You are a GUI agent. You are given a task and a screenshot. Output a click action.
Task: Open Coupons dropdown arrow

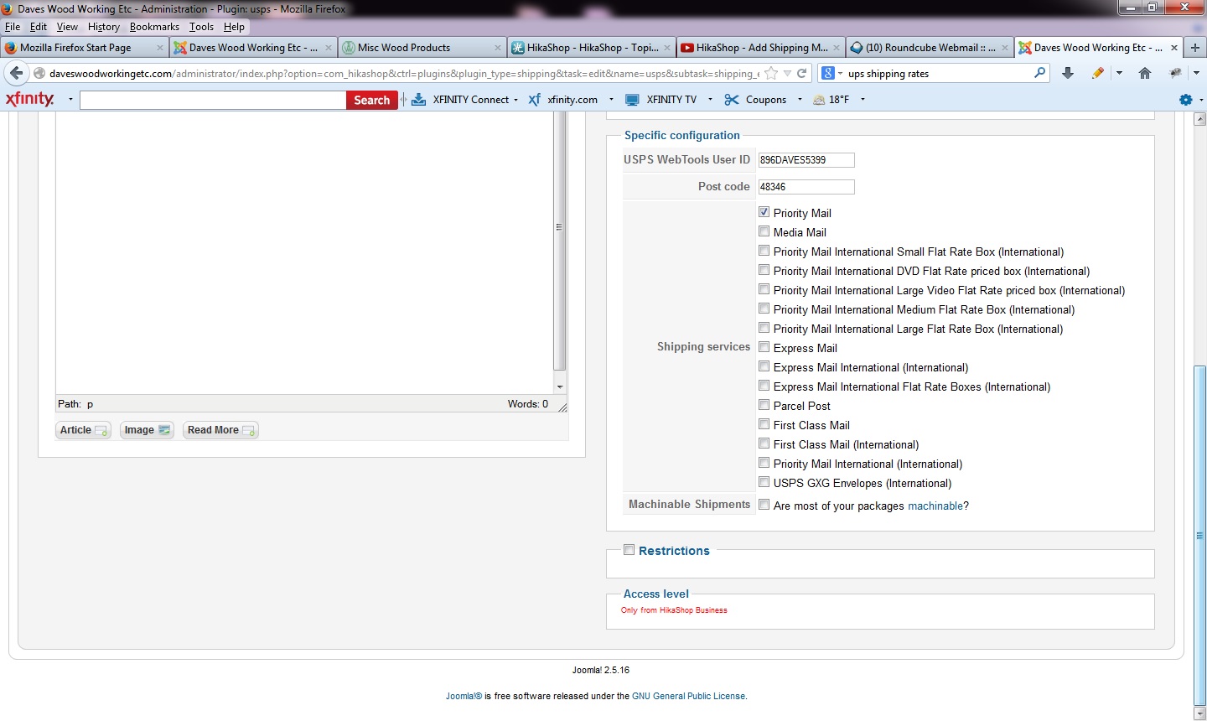(x=800, y=100)
